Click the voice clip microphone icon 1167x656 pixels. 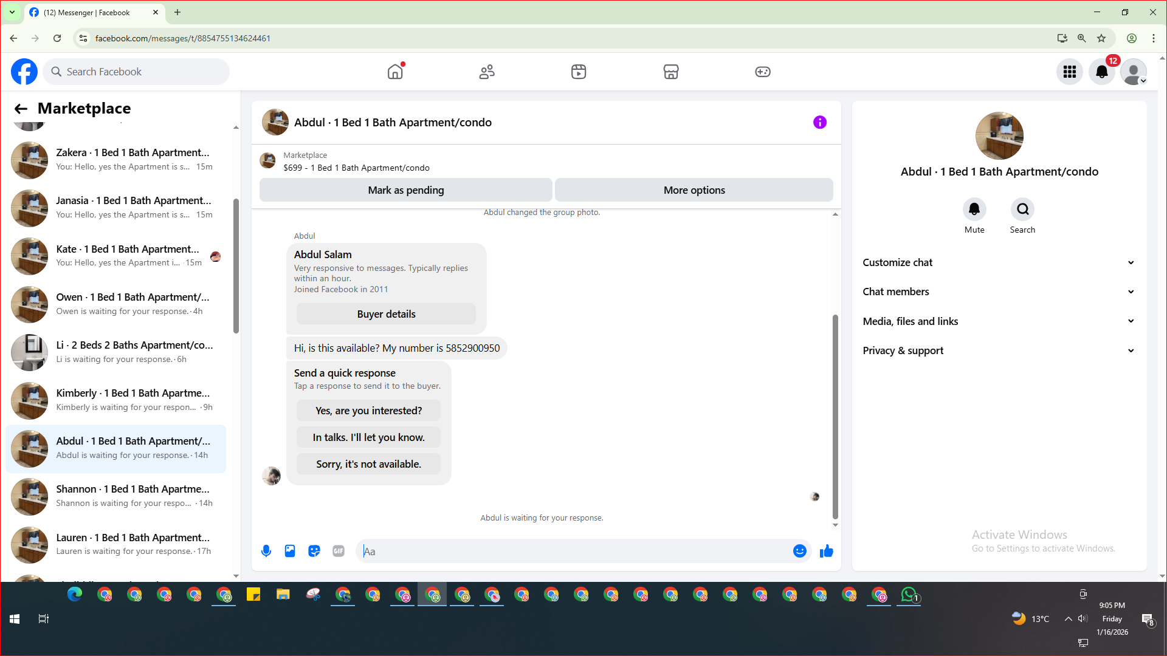click(266, 551)
